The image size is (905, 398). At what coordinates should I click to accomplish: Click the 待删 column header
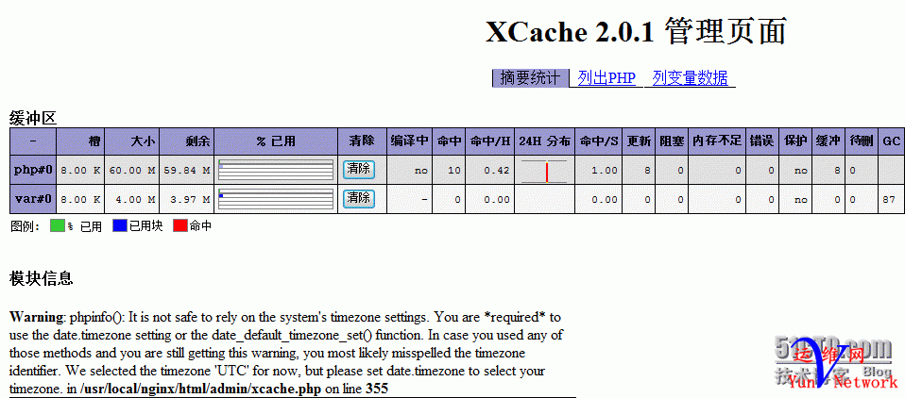coord(862,141)
